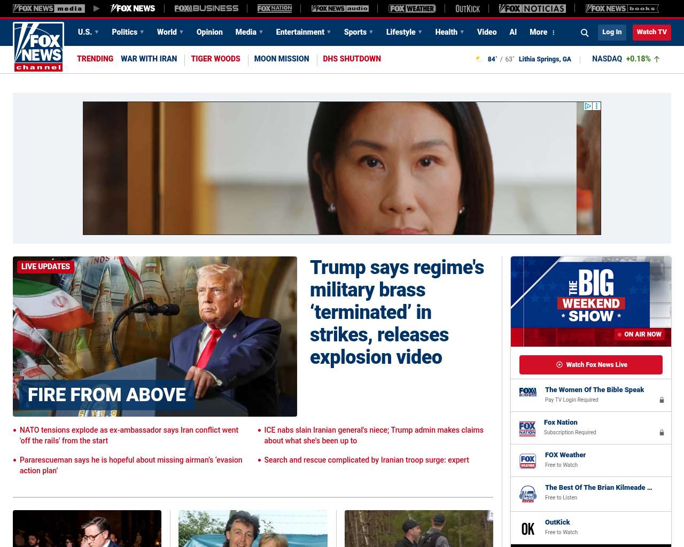Viewport: 684px width, 547px height.
Task: Click the Live Updates red badge
Action: click(45, 267)
